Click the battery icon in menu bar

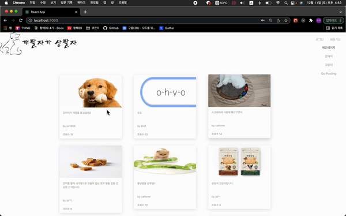pyautogui.click(x=268, y=3)
